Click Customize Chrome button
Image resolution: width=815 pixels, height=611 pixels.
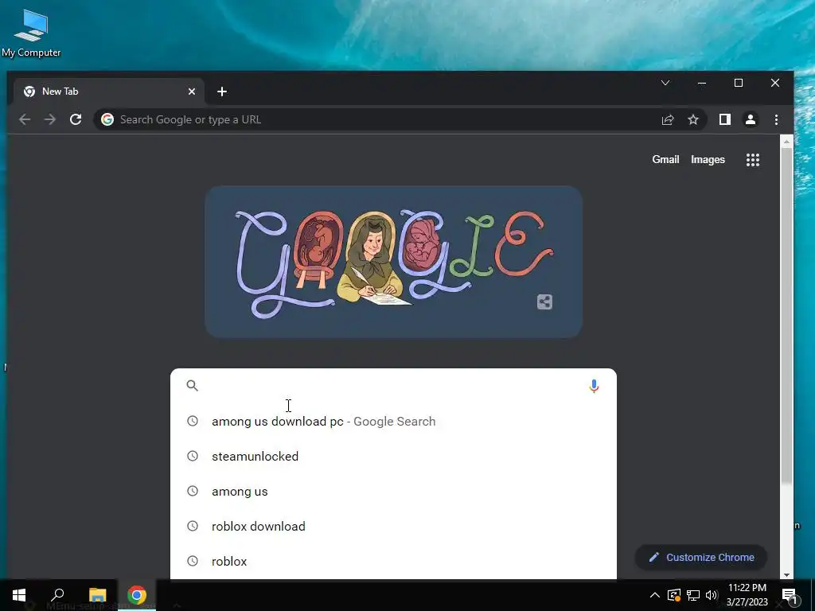(x=701, y=558)
